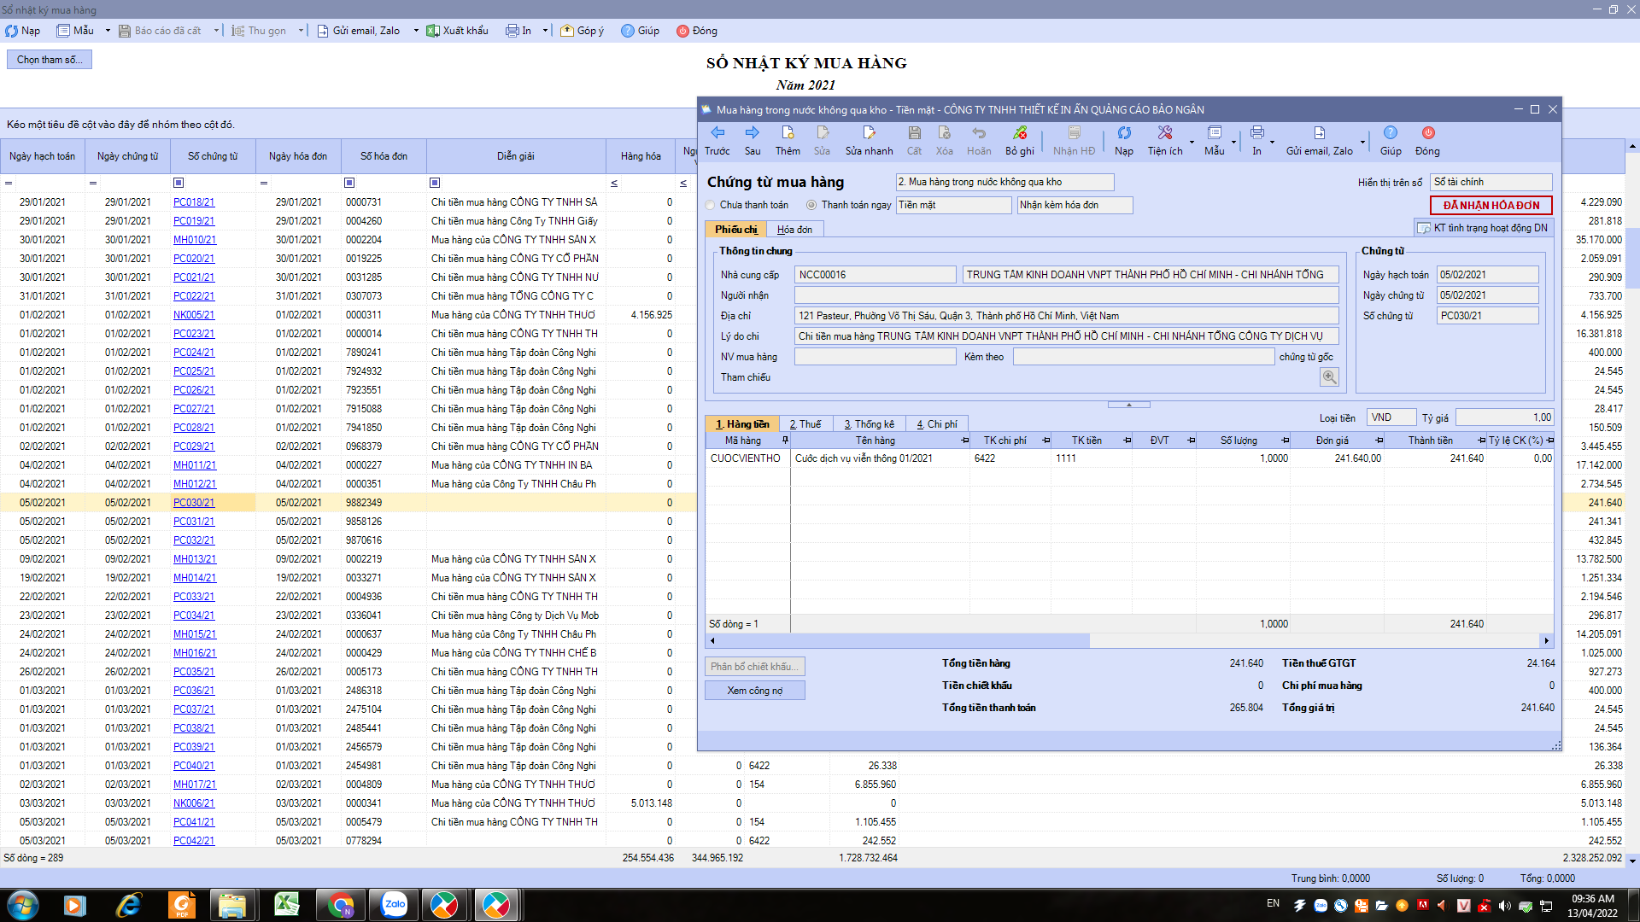Click the Sửa nhanh quick edit icon
Screen dimensions: 1640x922
coord(869,133)
